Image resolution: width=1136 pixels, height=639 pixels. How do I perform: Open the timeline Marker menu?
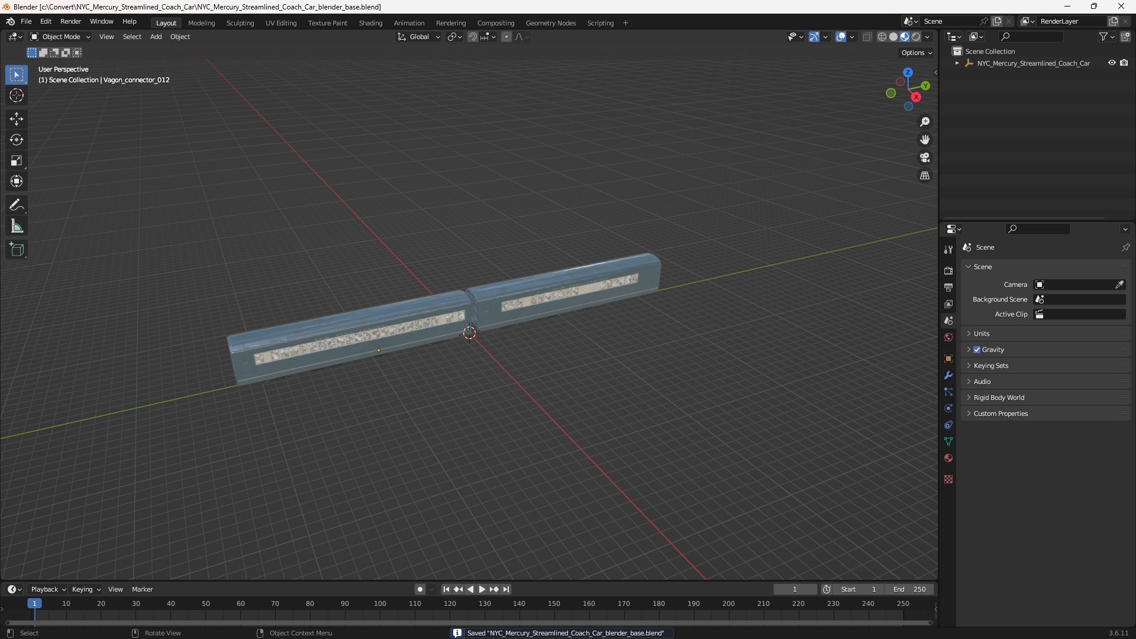tap(142, 589)
